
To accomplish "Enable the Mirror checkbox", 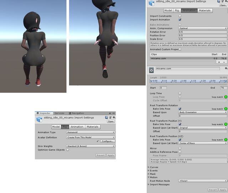I will pos(180,148).
